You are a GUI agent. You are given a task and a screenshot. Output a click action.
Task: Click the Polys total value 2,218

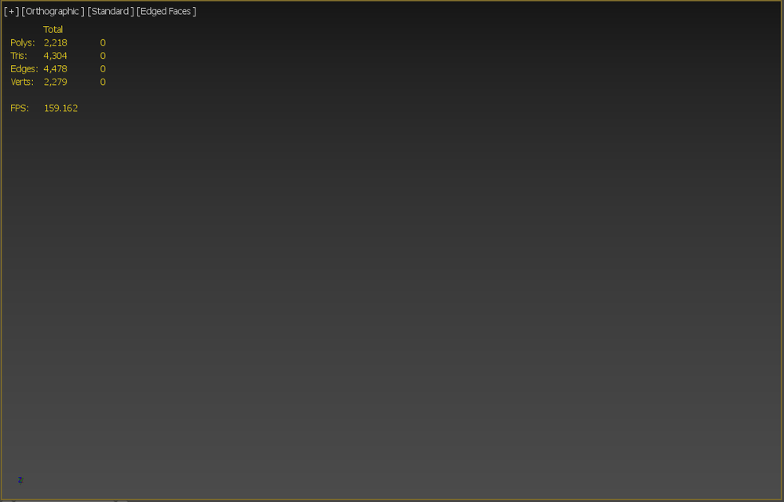pos(56,42)
